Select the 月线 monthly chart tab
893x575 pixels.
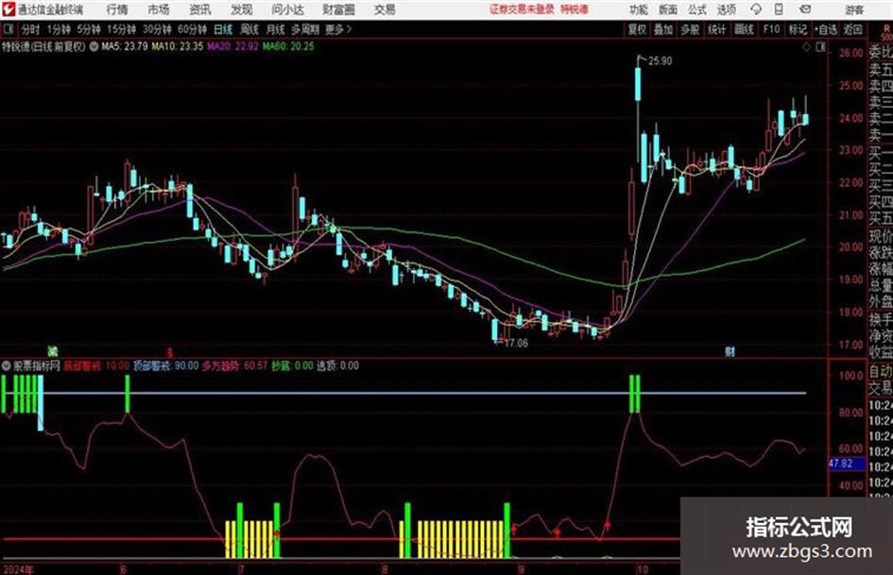point(275,29)
